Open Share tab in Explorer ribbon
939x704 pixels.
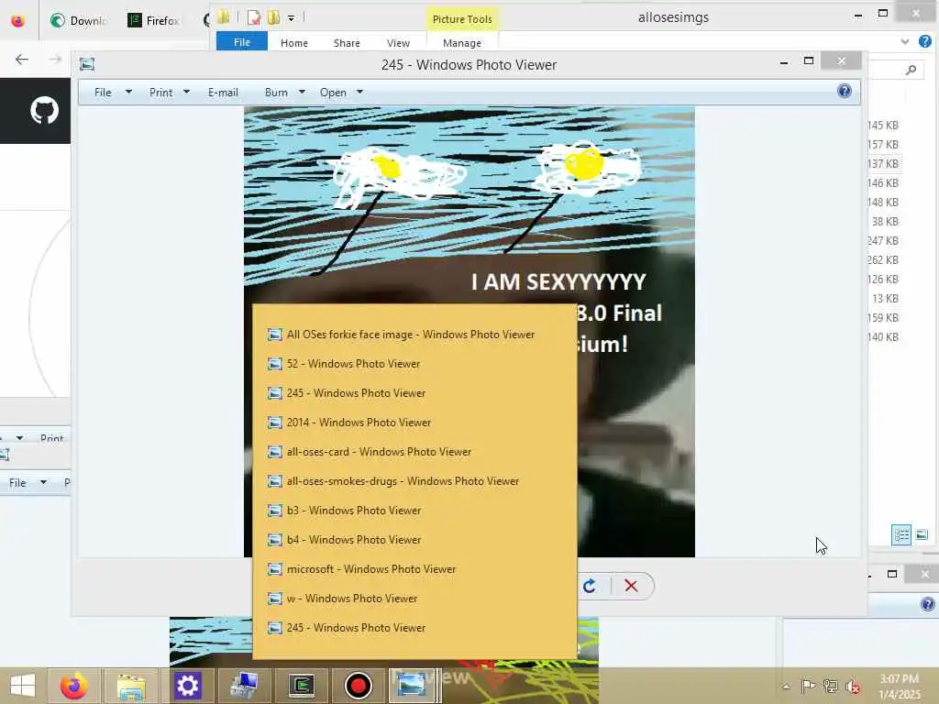pyautogui.click(x=347, y=42)
